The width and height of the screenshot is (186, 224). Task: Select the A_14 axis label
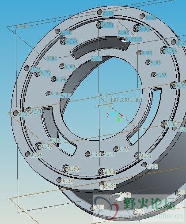[x=96, y=58]
